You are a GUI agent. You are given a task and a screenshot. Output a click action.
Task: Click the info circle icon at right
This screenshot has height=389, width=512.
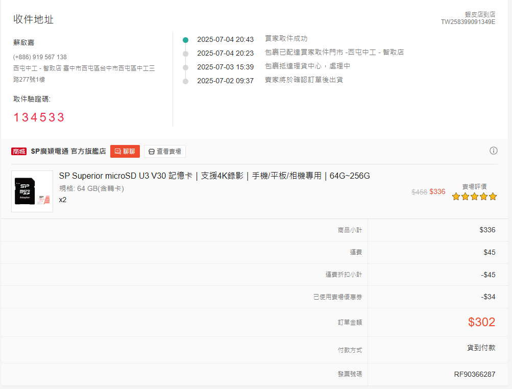pyautogui.click(x=494, y=151)
